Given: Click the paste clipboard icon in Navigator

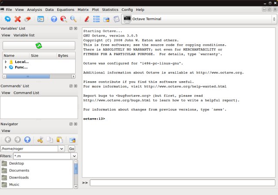Looking at the screenshot, I should pyautogui.click(x=60, y=140).
